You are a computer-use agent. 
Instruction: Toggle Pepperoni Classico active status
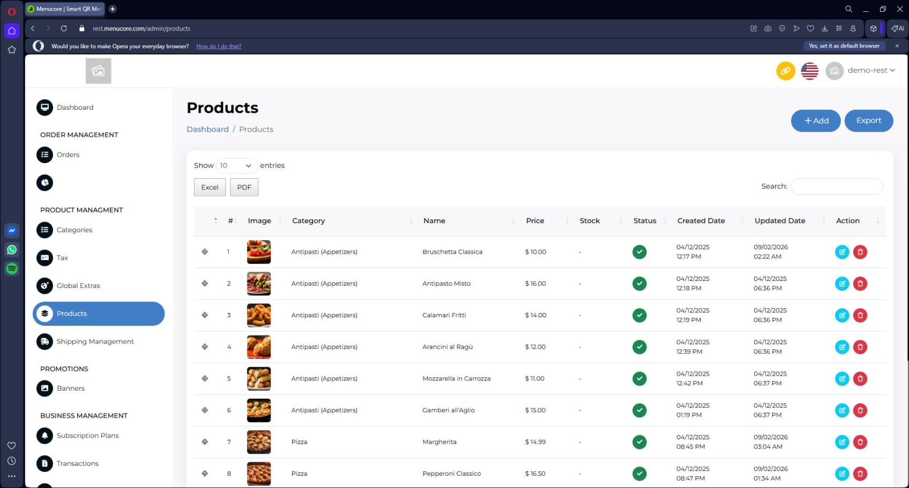click(639, 474)
